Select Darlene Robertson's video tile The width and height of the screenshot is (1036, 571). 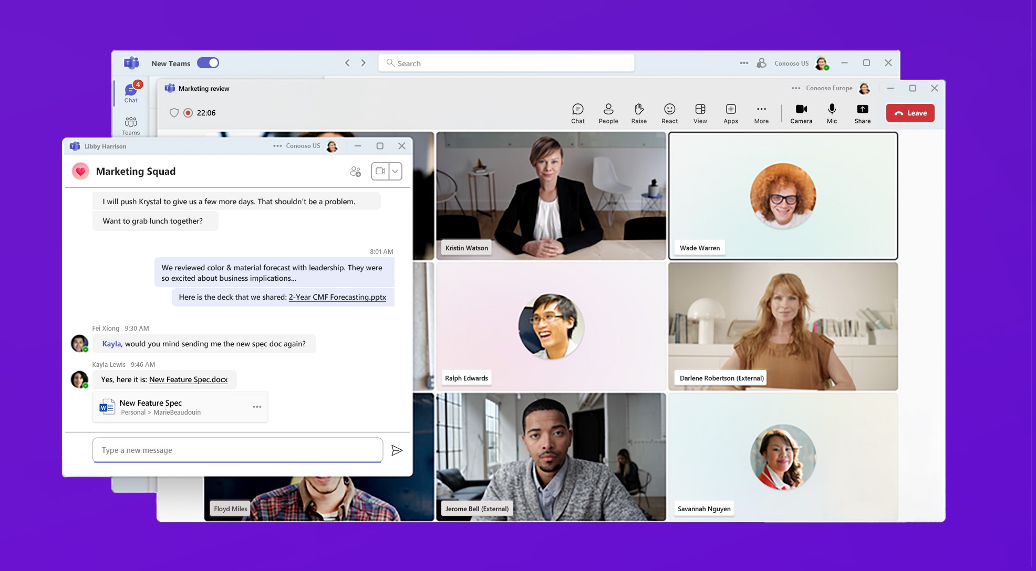point(783,326)
